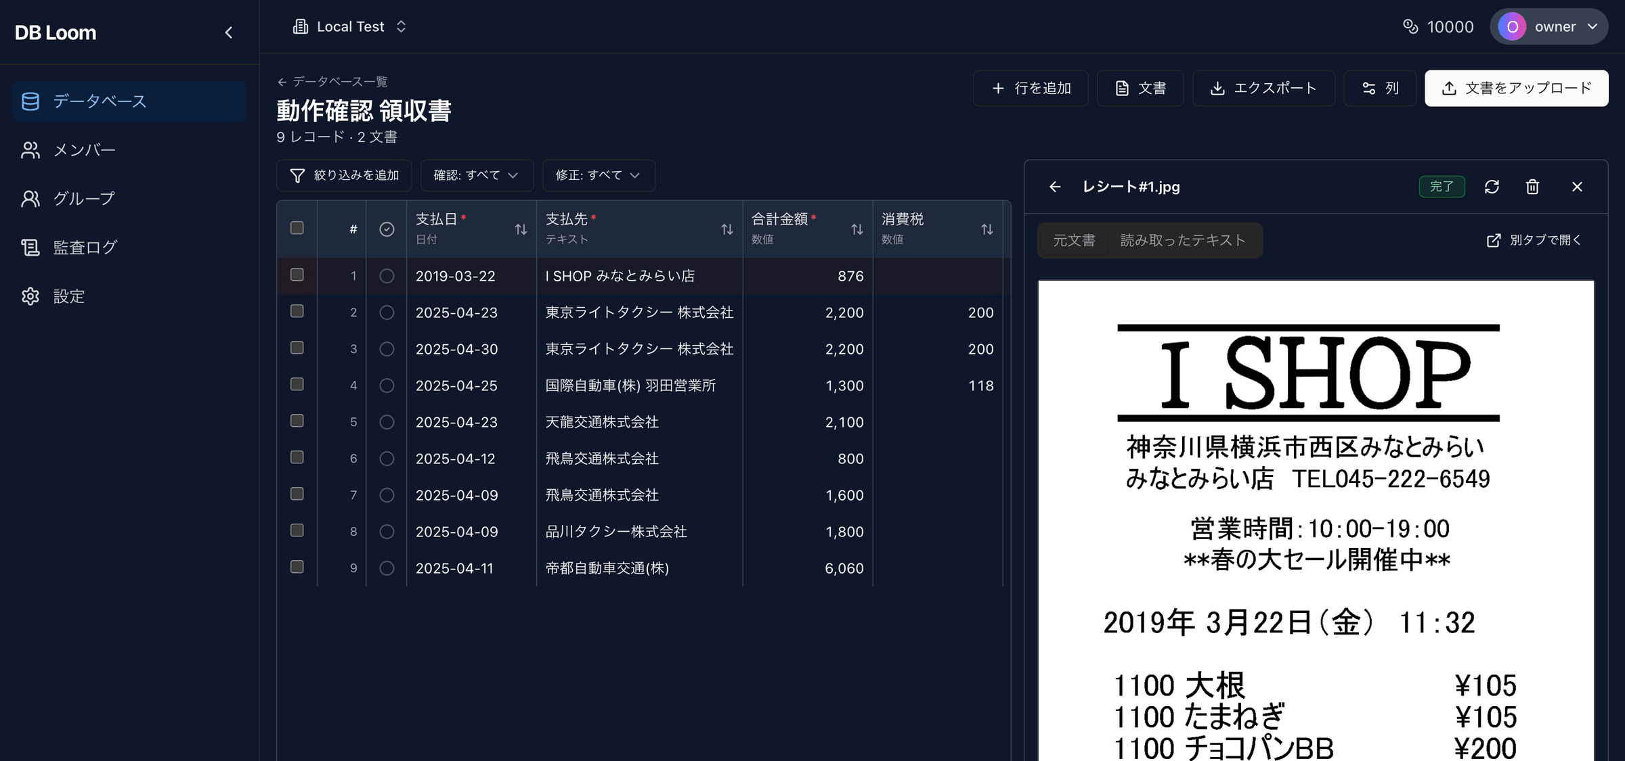This screenshot has height=761, width=1625.
Task: Open 監査ログ in the sidebar
Action: (x=129, y=248)
